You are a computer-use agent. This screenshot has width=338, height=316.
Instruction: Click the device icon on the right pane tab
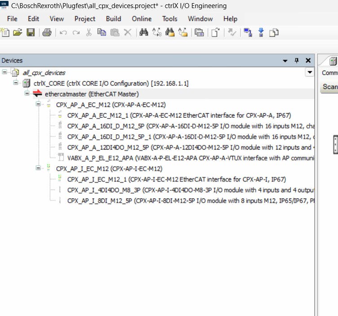tap(333, 61)
